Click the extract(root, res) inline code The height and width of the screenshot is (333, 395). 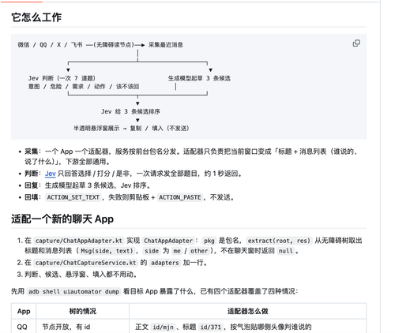click(x=279, y=241)
